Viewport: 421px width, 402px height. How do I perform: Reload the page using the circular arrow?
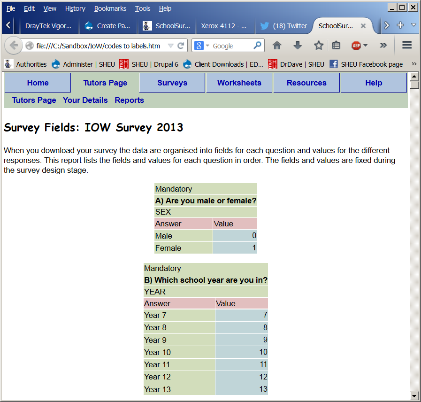180,46
